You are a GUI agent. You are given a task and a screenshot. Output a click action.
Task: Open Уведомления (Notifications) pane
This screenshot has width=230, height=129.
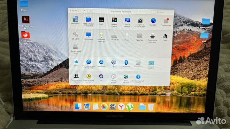tap(166, 21)
